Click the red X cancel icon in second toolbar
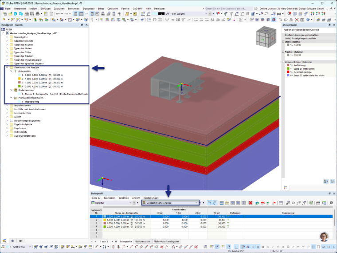Image resolution: width=337 pixels, height=253 pixels. pyautogui.click(x=297, y=20)
